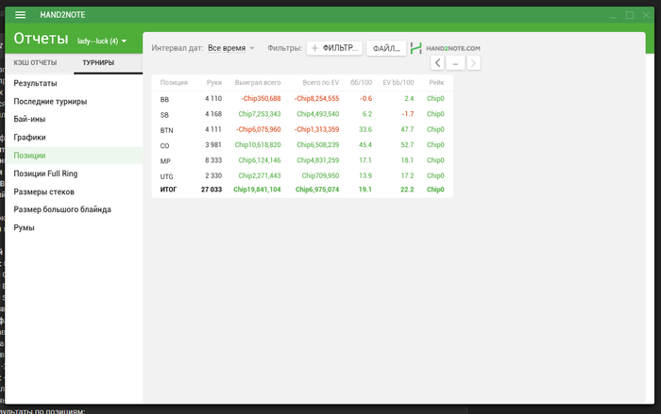This screenshot has height=414, width=661.
Task: Open the Все время date interval dropdown
Action: point(231,48)
